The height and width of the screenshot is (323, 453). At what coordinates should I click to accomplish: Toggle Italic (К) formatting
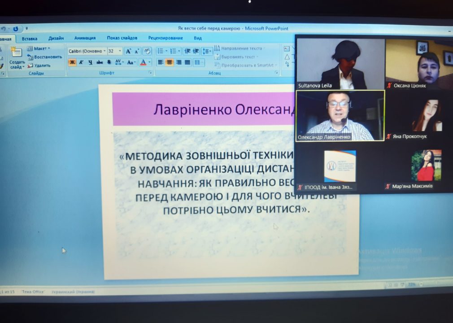click(82, 62)
